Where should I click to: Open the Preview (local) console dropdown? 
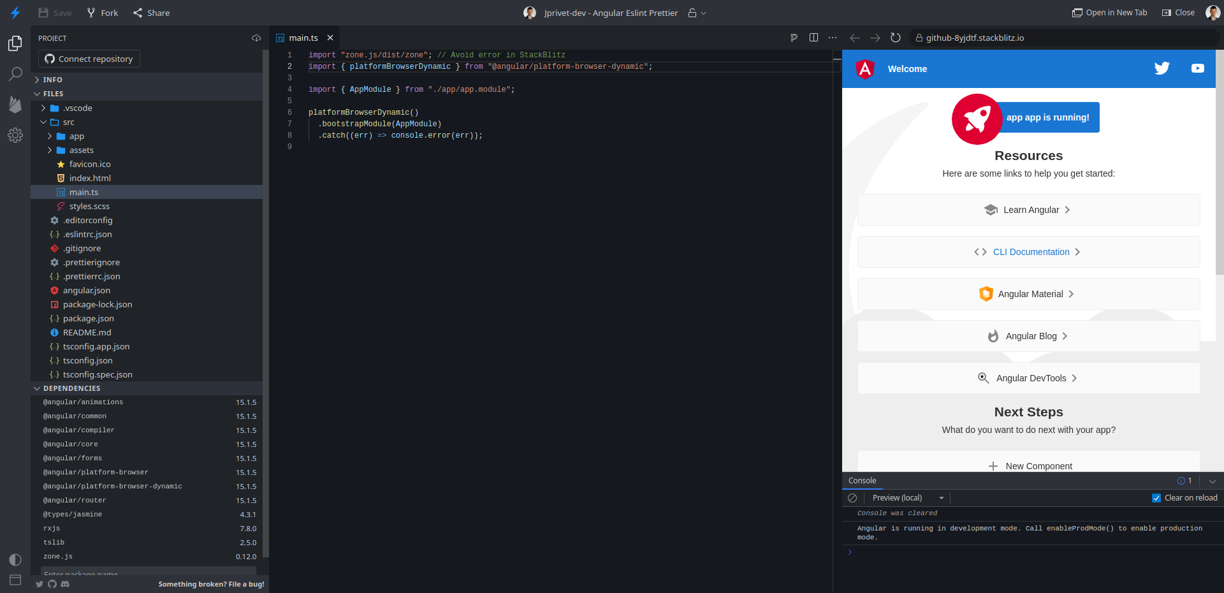coord(908,498)
